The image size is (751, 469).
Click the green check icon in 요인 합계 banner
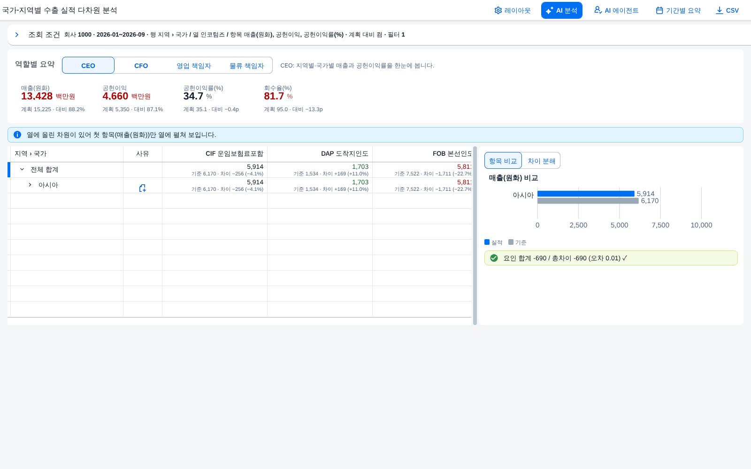coord(494,258)
